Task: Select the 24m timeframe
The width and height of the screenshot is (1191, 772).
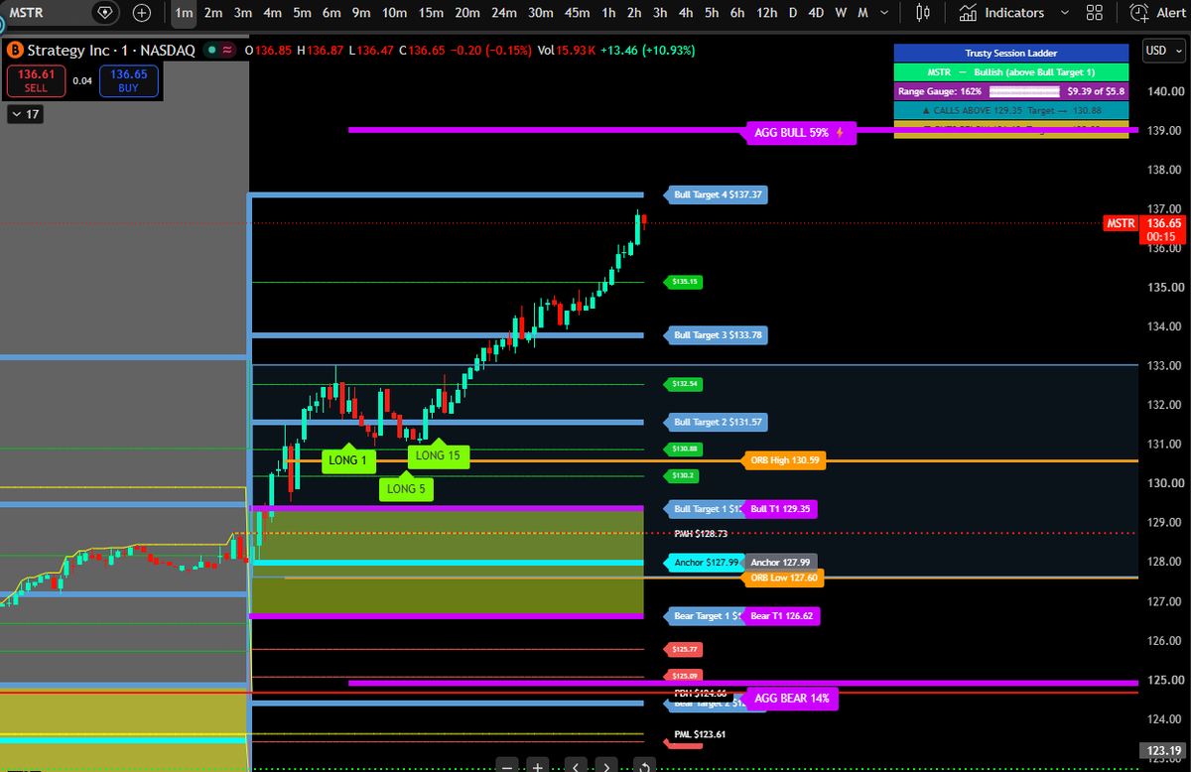Action: click(504, 13)
